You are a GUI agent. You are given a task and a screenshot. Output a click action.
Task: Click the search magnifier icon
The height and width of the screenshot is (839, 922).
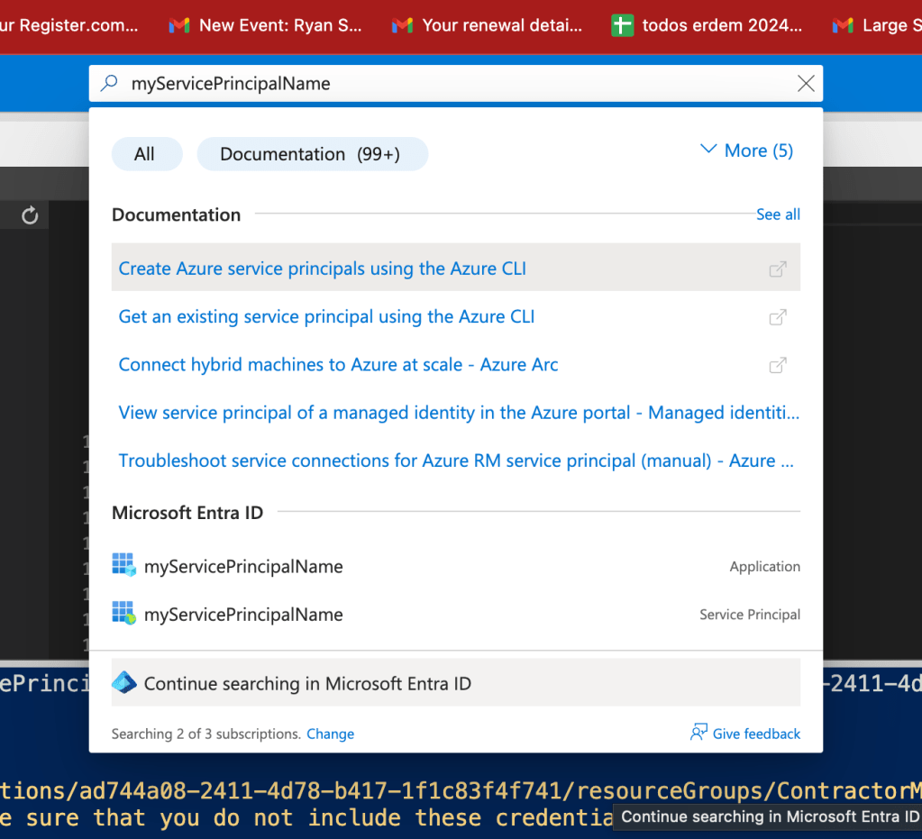[109, 84]
